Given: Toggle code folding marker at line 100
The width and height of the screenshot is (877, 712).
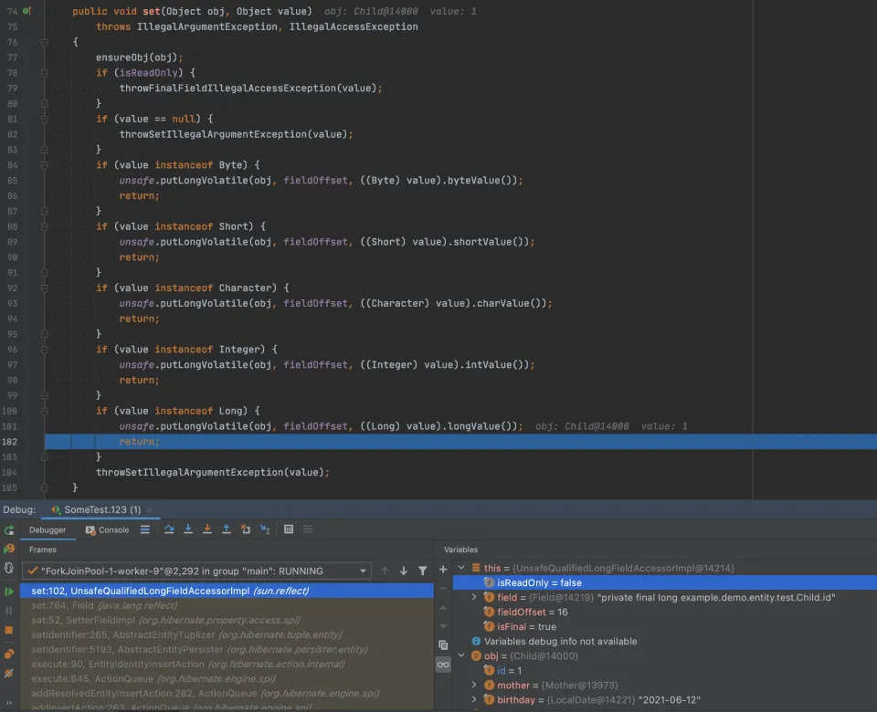Looking at the screenshot, I should [45, 411].
